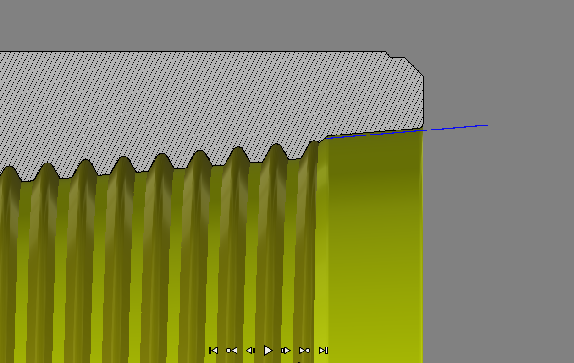Select the yellow vertical stock boundary line
This screenshot has width=574, height=363.
[490, 229]
